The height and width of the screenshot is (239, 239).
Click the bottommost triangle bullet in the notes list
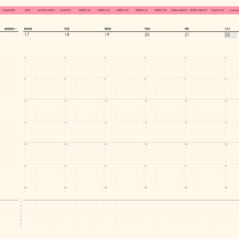pos(21,228)
